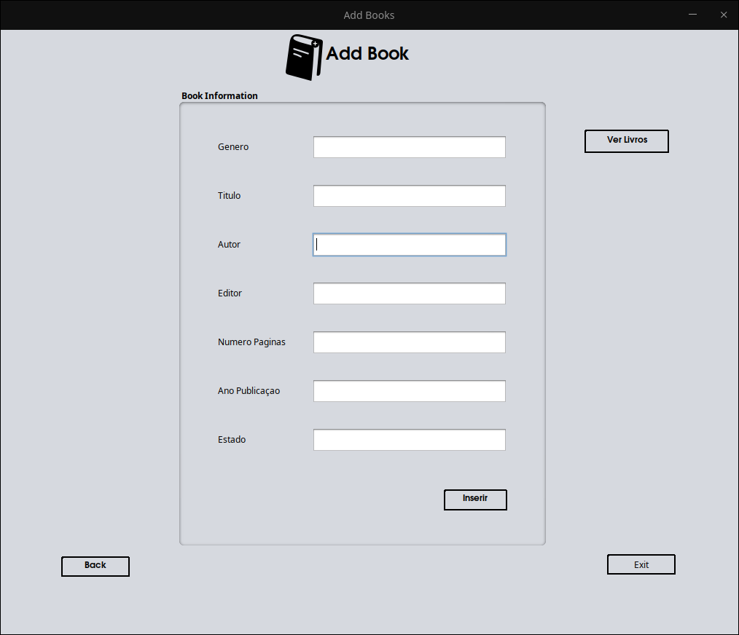Screen dimensions: 739x635
Task: Go back with the Back button
Action: pyautogui.click(x=95, y=566)
